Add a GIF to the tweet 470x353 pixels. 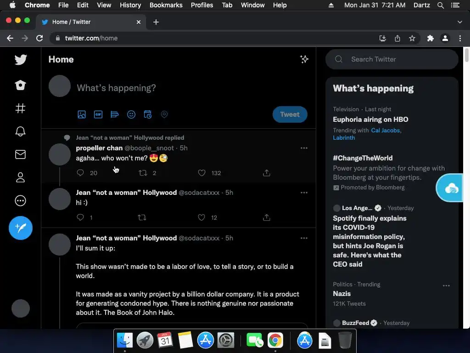98,114
